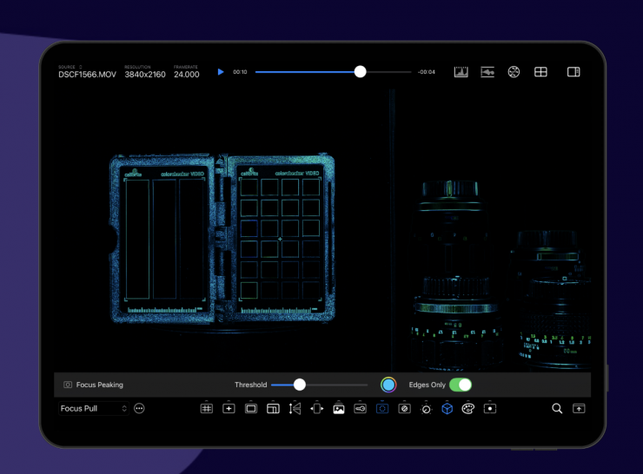643x474 pixels.
Task: Toggle the right sidebar panel icon
Action: click(573, 72)
